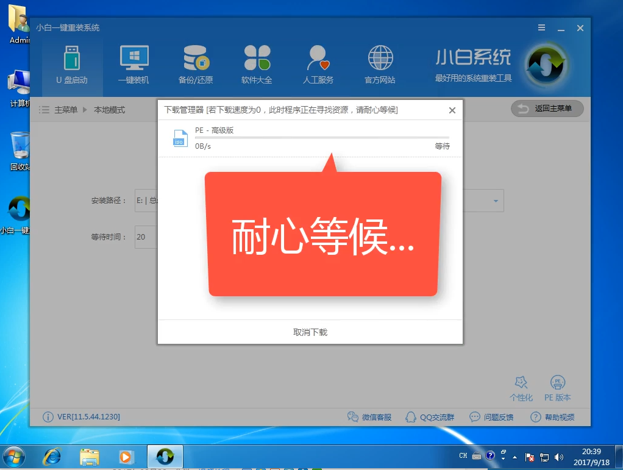Open the 备份/还原 panel
This screenshot has height=470, width=623.
(x=195, y=64)
